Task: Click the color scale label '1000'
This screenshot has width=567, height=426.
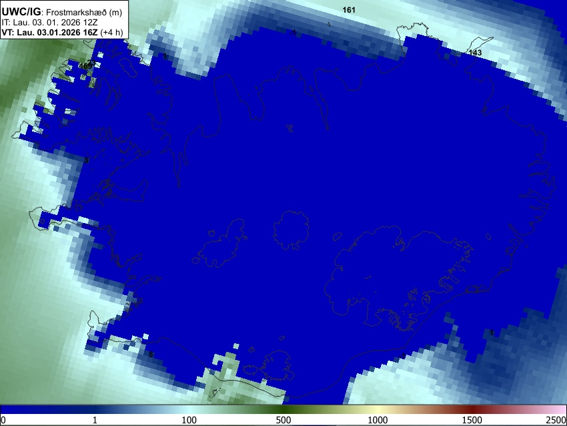Action: click(378, 420)
